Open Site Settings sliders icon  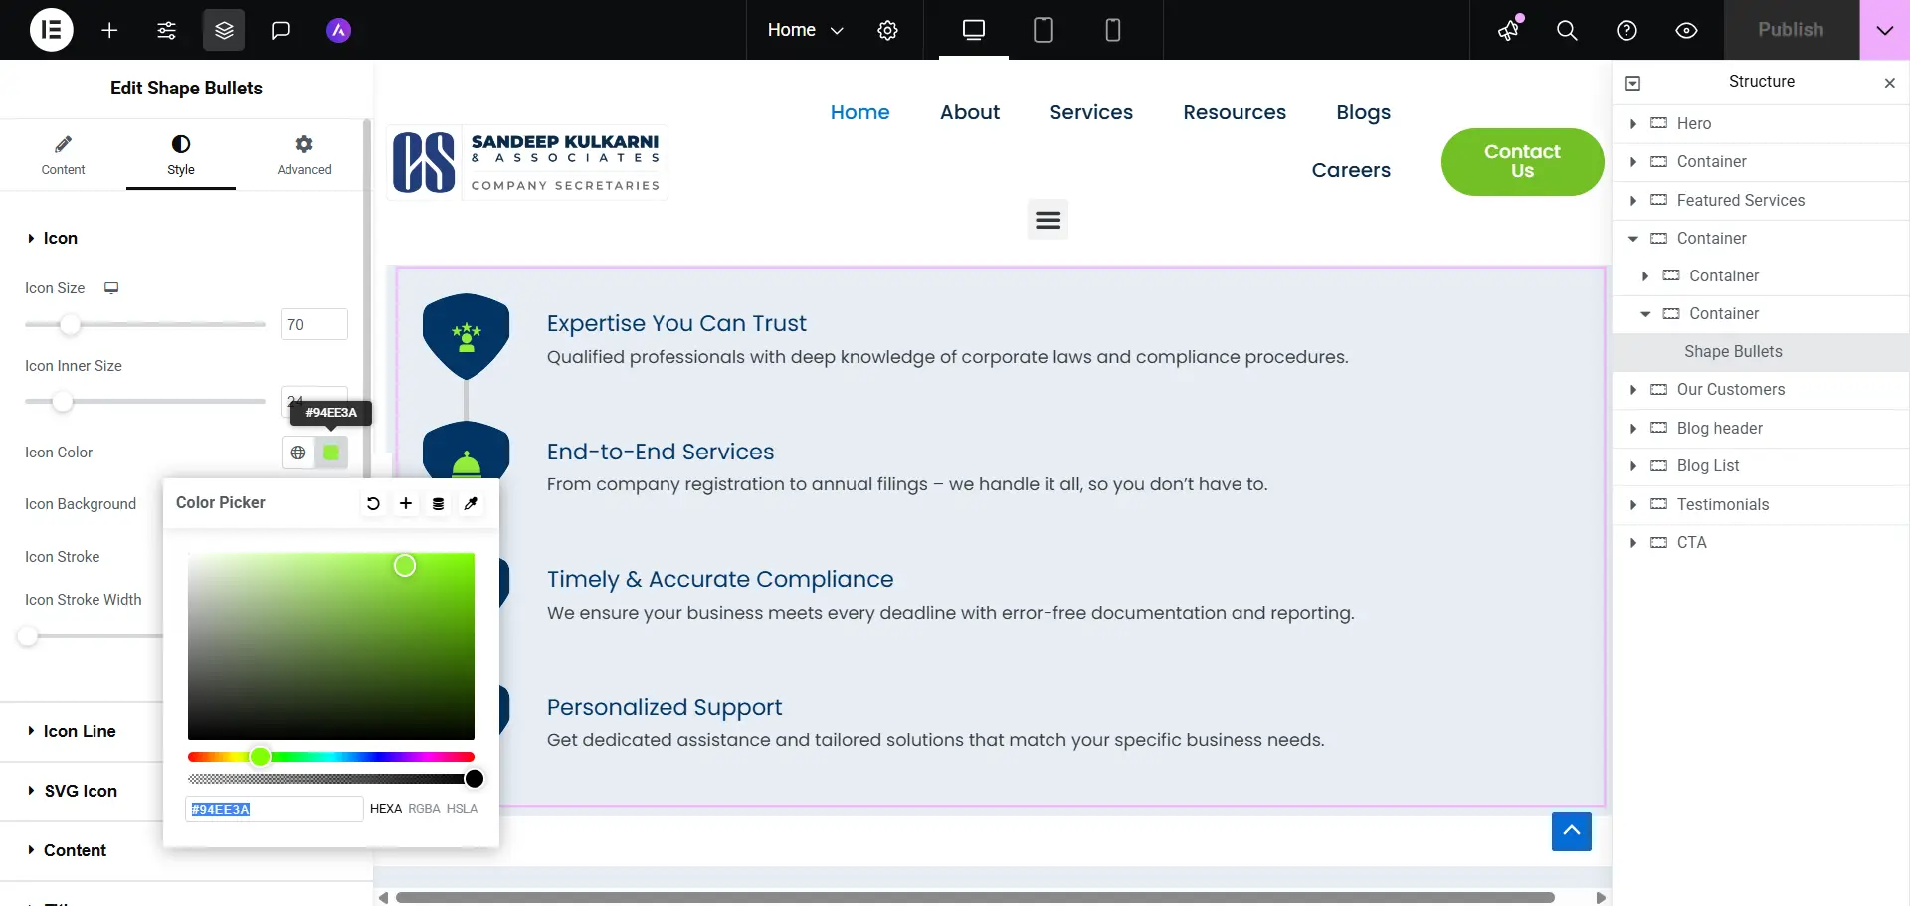(166, 30)
